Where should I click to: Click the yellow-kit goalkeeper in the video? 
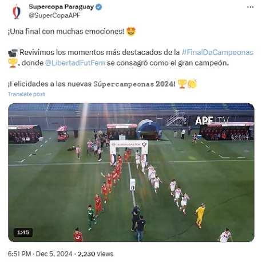click(x=200, y=216)
